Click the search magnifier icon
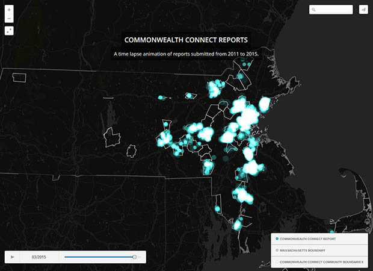The image size is (373, 271). (314, 10)
